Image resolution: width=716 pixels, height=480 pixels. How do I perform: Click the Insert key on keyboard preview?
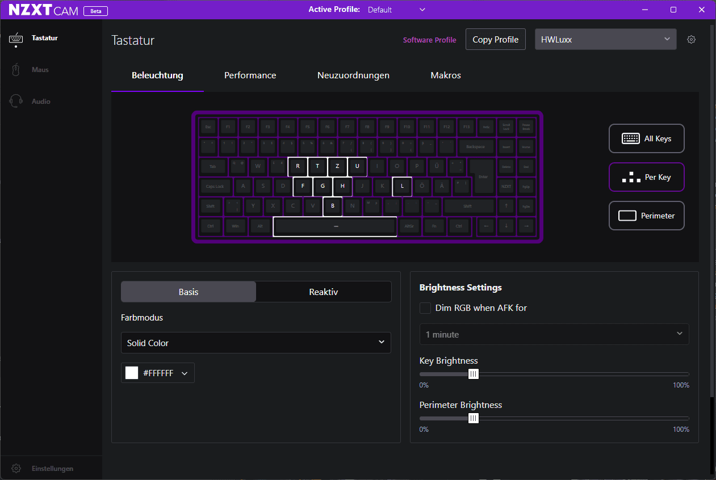[x=506, y=146]
